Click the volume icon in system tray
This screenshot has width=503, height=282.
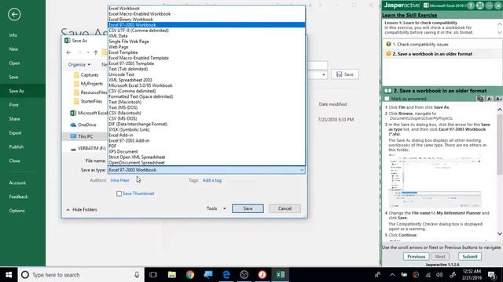439,275
